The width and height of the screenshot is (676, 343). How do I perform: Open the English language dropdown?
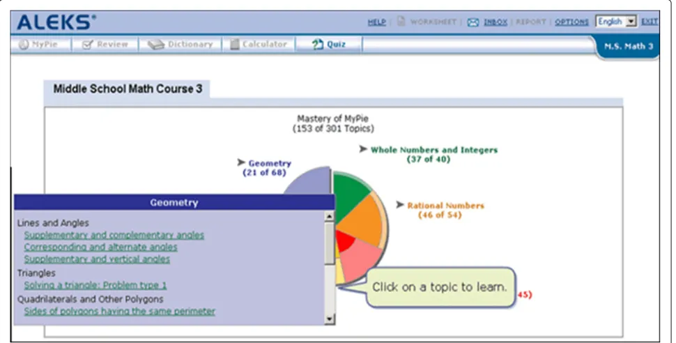pyautogui.click(x=616, y=21)
